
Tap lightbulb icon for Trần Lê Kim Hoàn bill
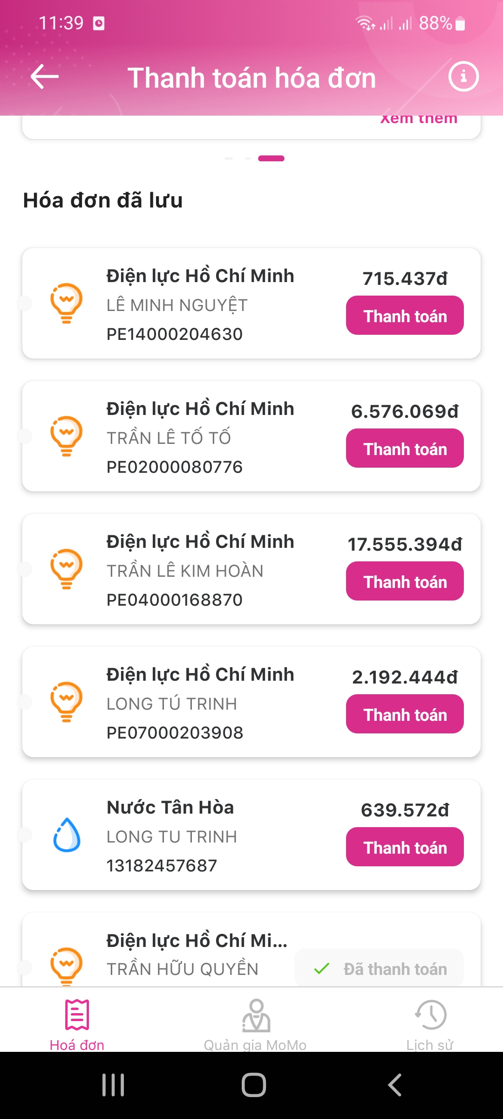[66, 569]
